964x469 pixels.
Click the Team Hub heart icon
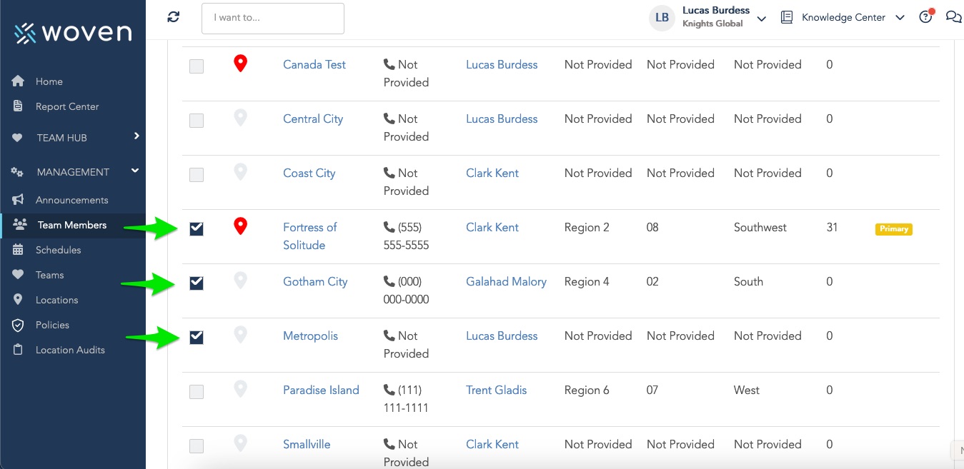(x=18, y=138)
